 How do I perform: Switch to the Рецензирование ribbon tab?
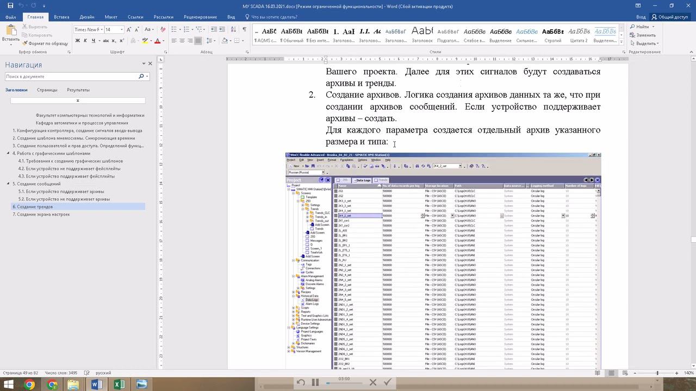click(x=200, y=17)
